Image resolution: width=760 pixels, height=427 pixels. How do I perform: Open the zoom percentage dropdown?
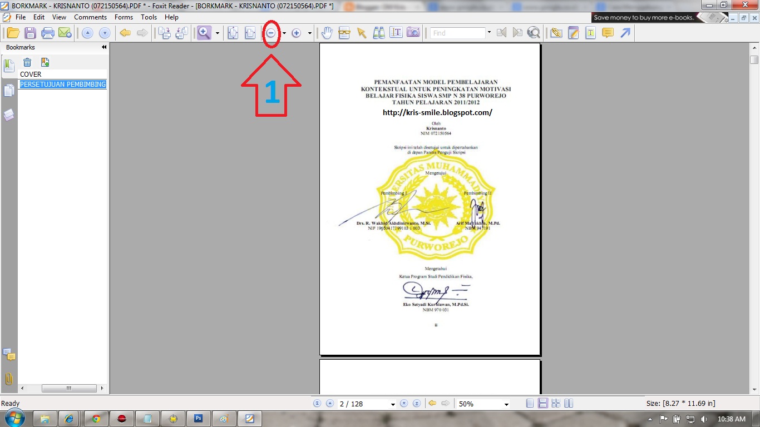click(505, 404)
